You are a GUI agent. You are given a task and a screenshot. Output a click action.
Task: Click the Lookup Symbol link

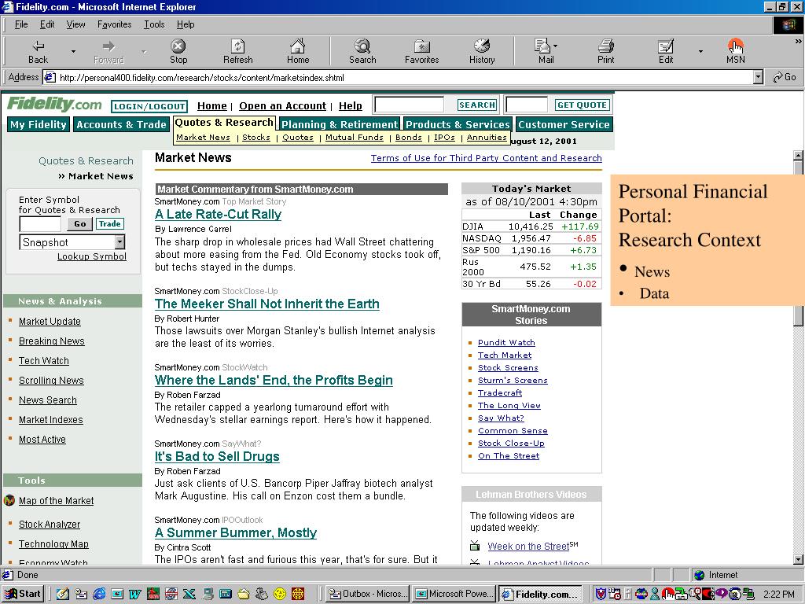pyautogui.click(x=92, y=256)
